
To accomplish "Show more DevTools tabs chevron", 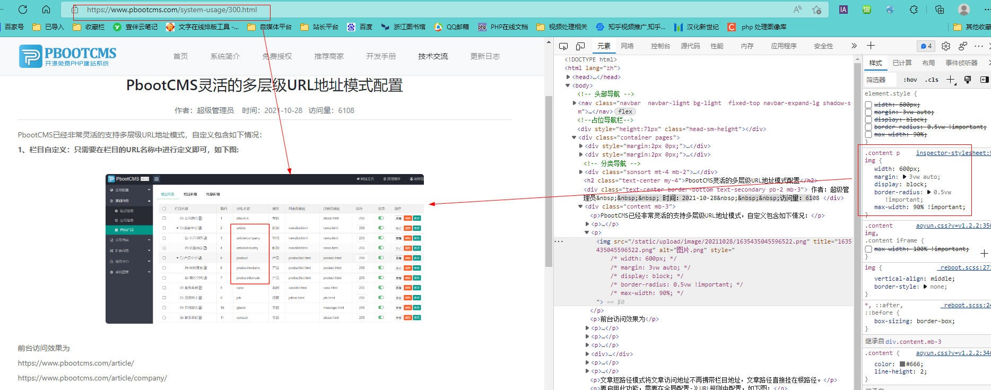I will coord(854,46).
